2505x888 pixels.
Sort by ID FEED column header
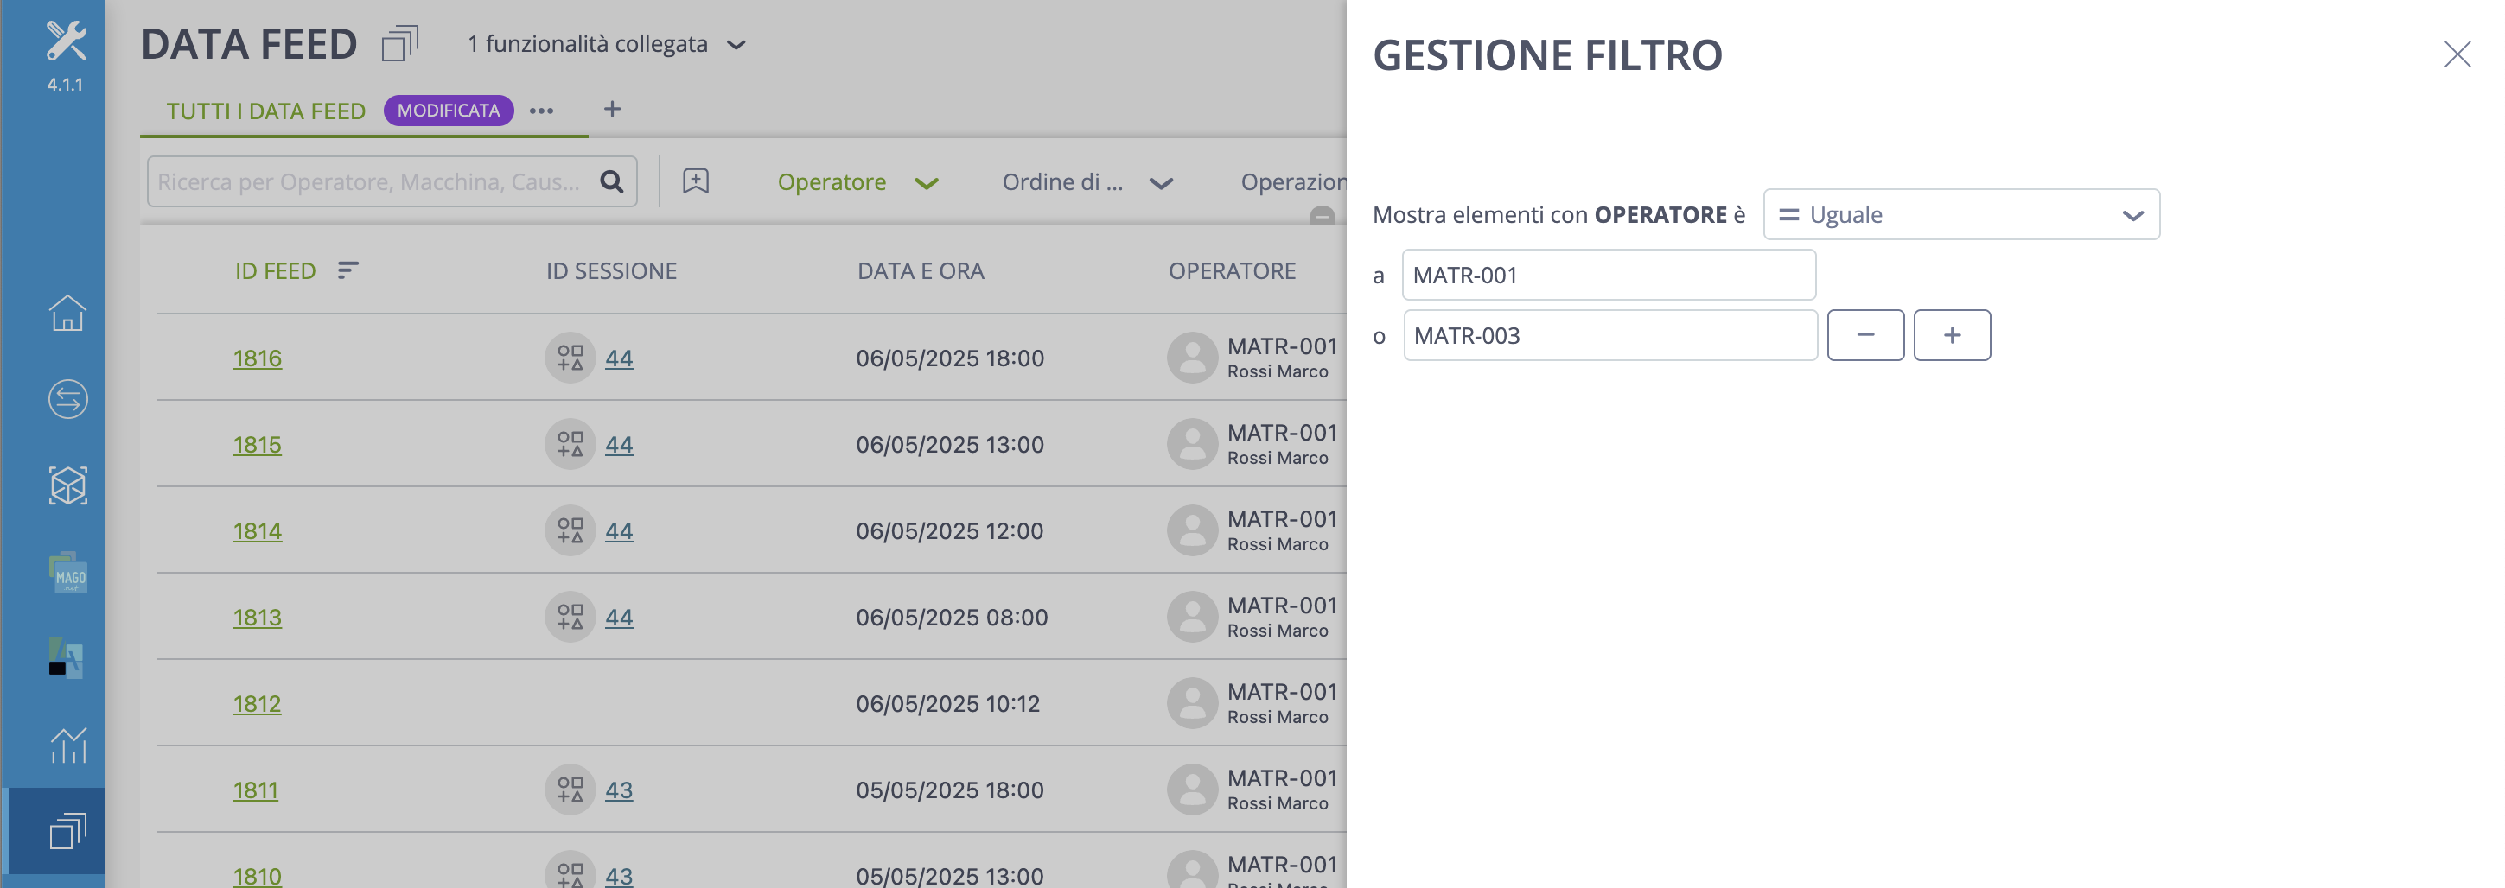tap(275, 271)
